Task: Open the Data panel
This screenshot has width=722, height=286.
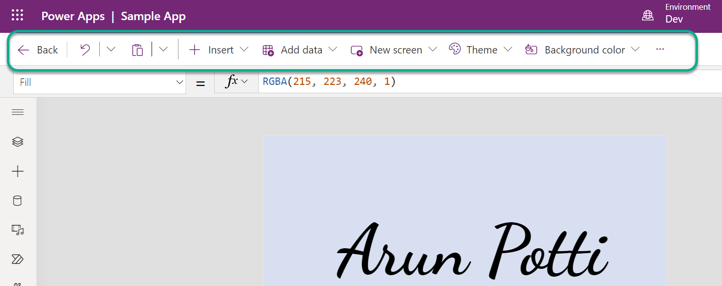Action: 18,200
